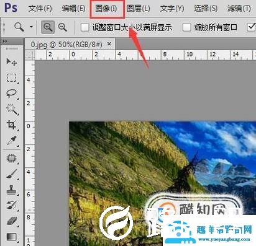This screenshot has width=256, height=246.
Task: Open the 滤镜(T) menu
Action: click(x=239, y=9)
